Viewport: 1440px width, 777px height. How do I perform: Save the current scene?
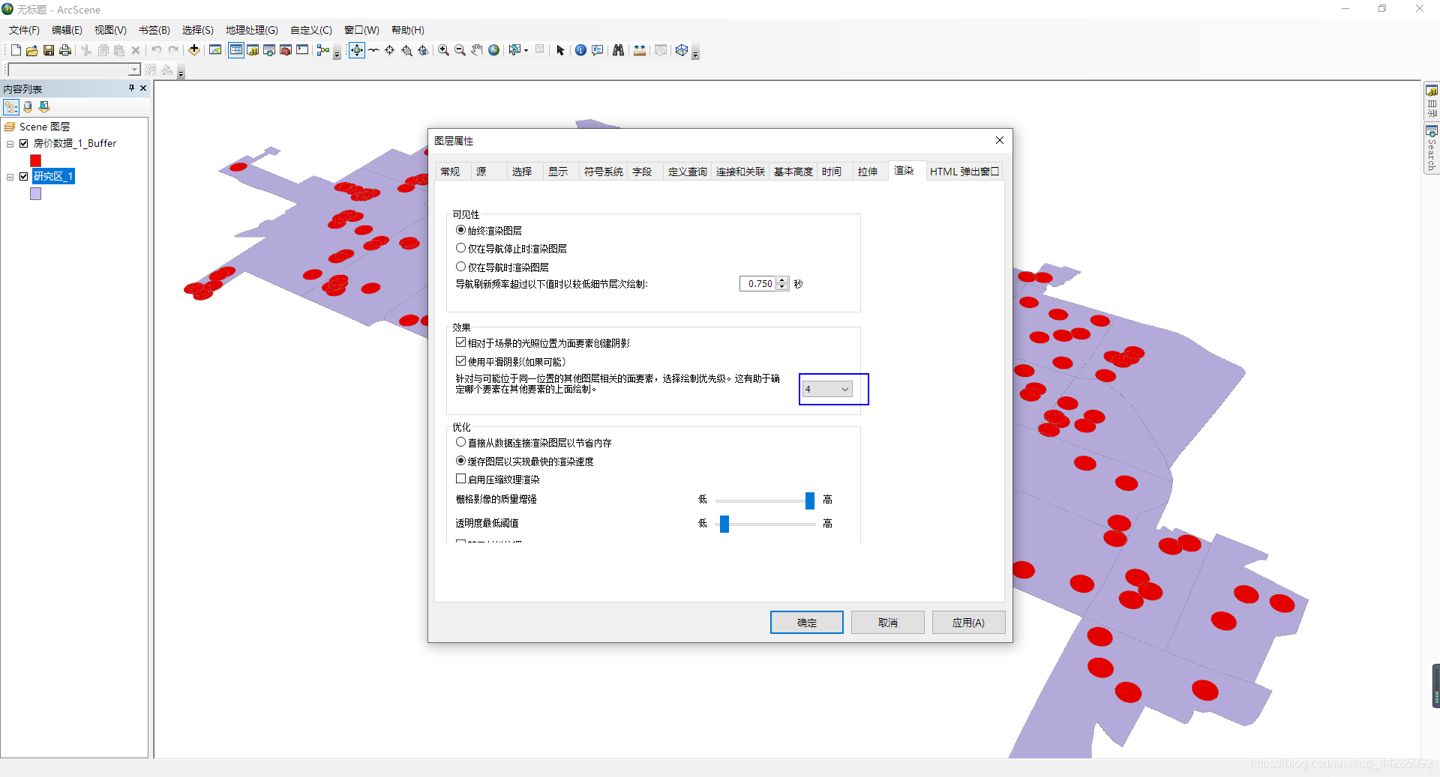[49, 50]
